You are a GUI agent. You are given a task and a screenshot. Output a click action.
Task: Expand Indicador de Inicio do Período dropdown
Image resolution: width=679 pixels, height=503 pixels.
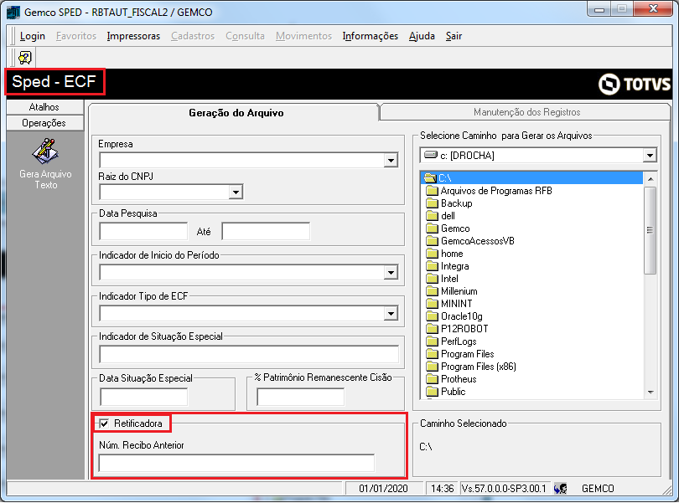click(x=391, y=273)
